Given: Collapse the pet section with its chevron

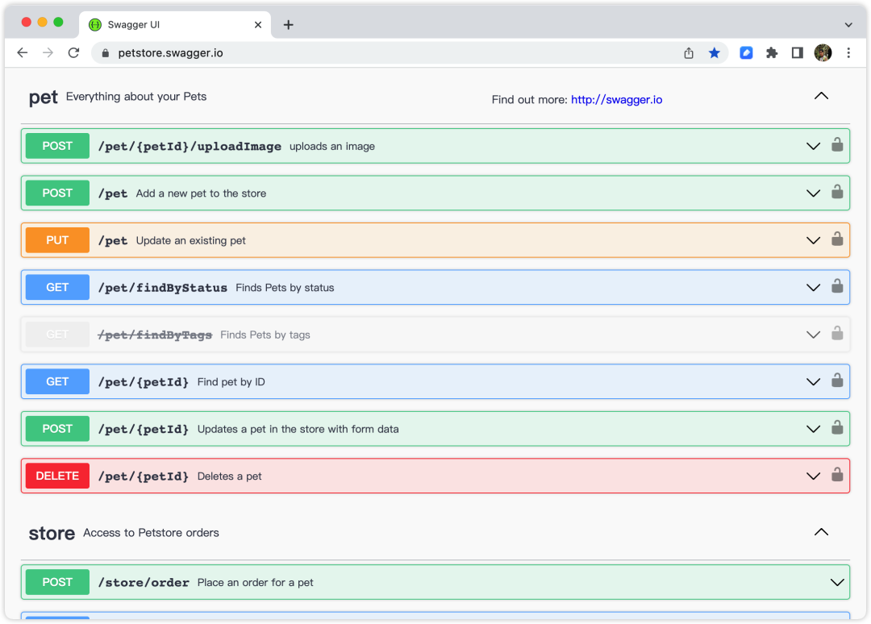Looking at the screenshot, I should [x=821, y=96].
